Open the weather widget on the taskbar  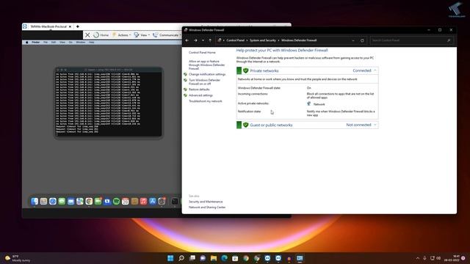tap(18, 259)
